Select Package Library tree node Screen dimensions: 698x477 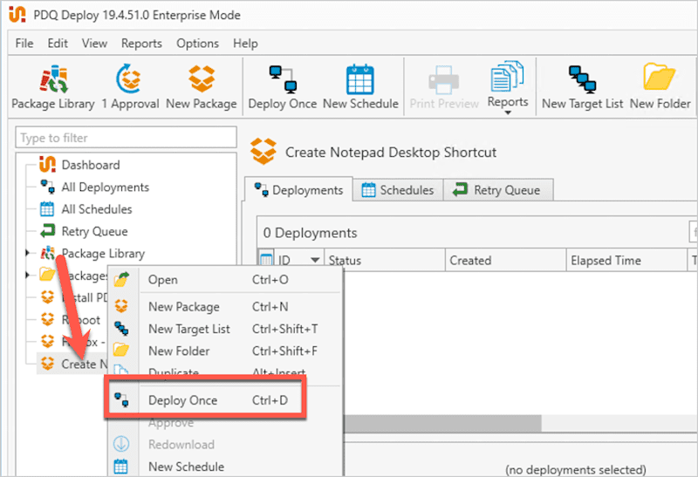tap(103, 254)
